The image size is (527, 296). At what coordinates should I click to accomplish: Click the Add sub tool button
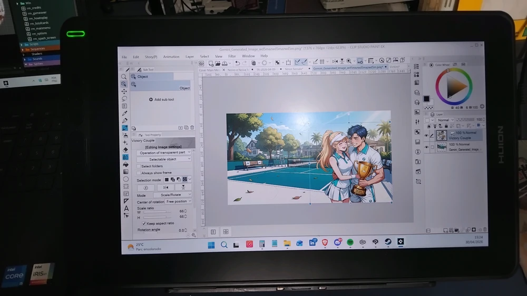(x=161, y=99)
